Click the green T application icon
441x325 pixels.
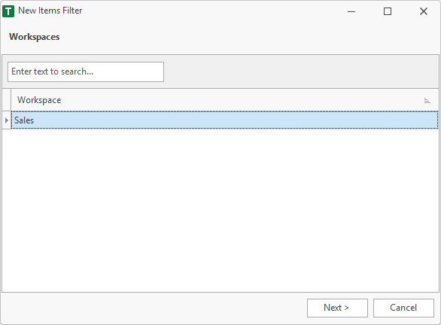pos(8,11)
